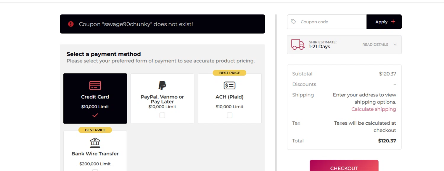Click the Select a payment method heading
The width and height of the screenshot is (444, 171).
[104, 54]
